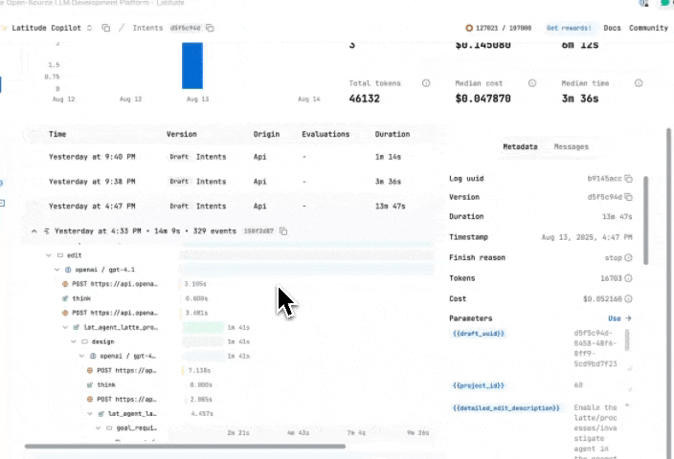Open the Docs link in header
Viewport: 674px width, 459px height.
[x=612, y=28]
